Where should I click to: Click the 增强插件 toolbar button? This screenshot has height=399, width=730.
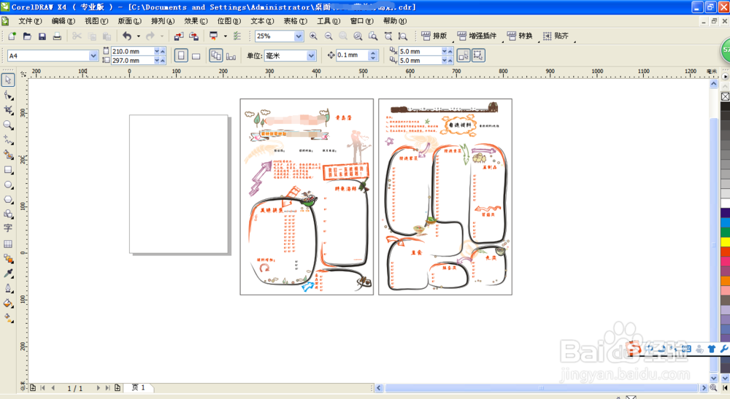click(477, 36)
